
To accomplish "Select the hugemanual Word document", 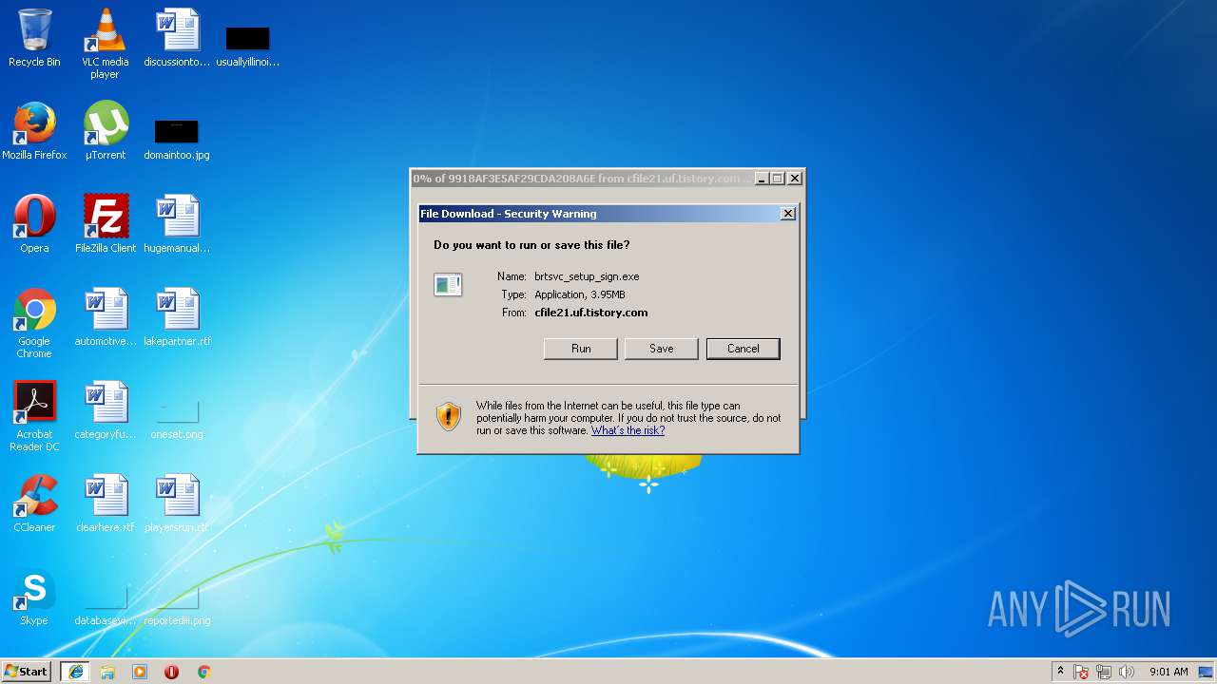I will pos(177,224).
